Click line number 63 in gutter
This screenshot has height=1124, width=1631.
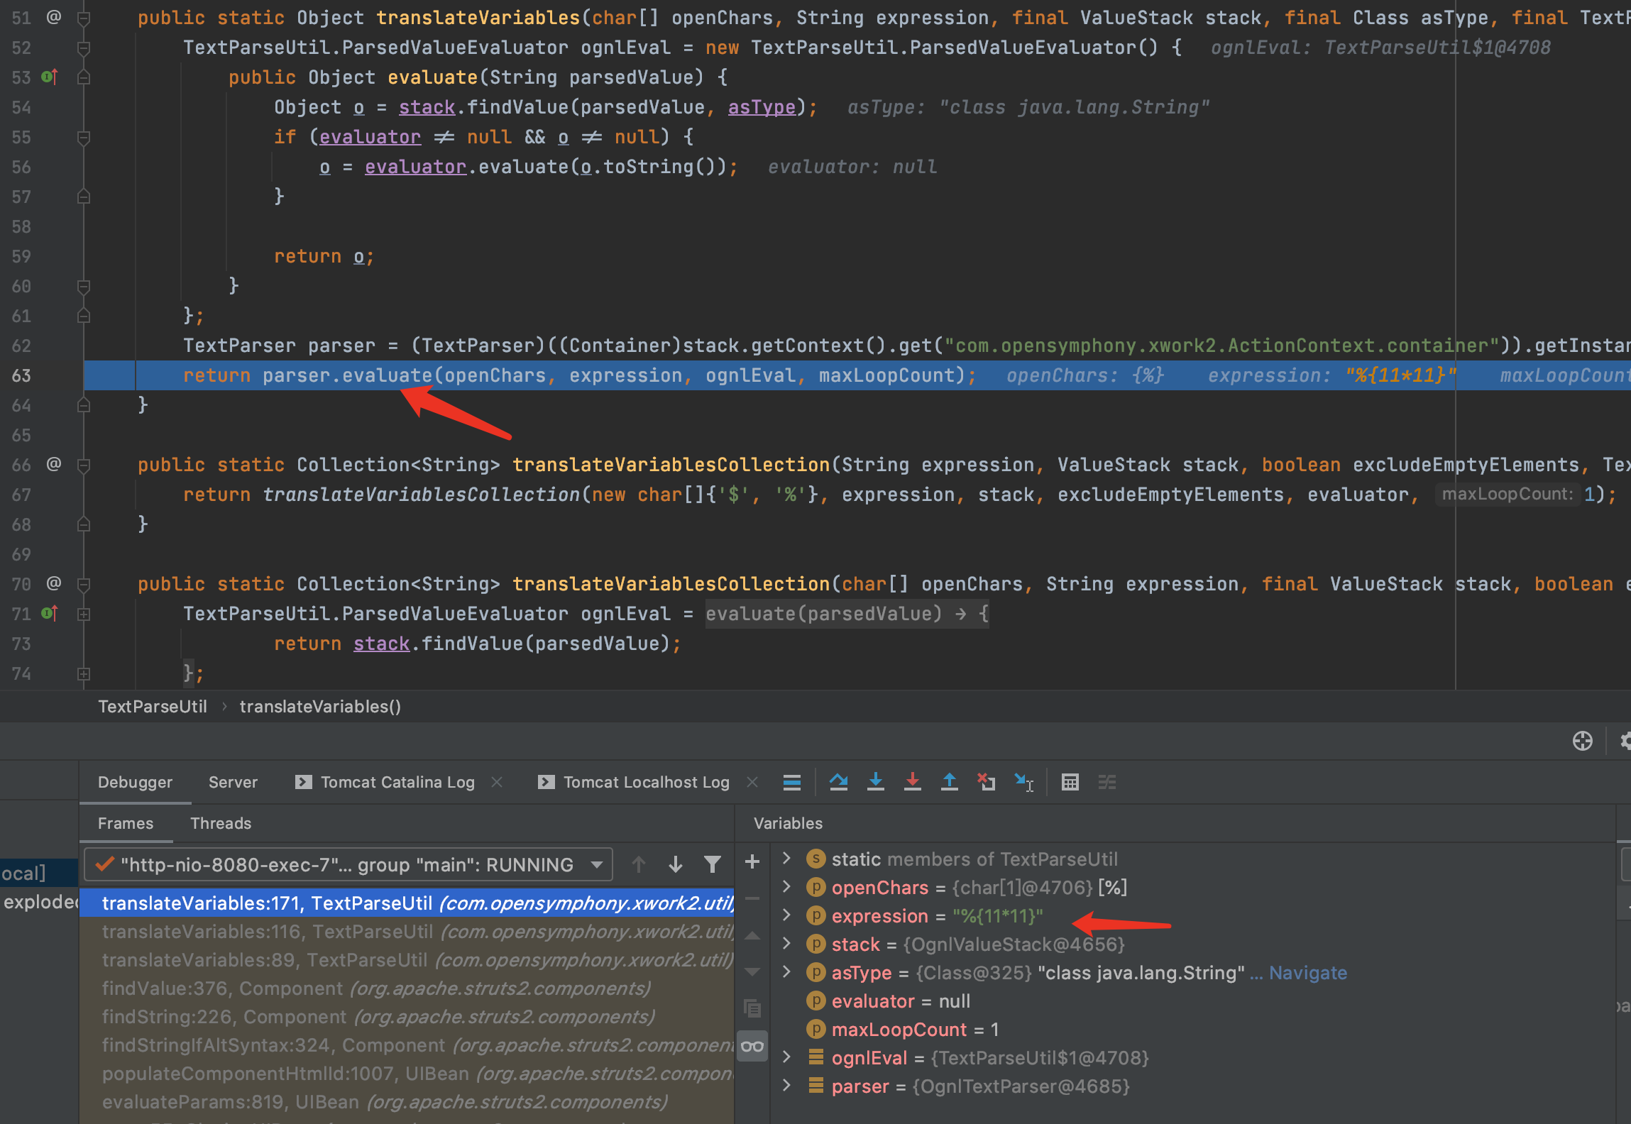tap(21, 375)
